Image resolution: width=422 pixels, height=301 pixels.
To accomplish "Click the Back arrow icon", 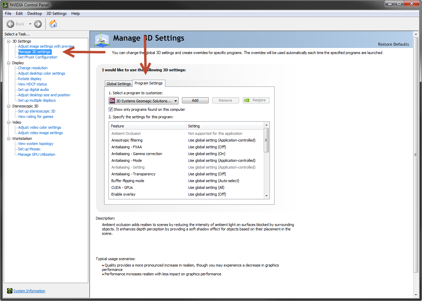I will pos(10,24).
